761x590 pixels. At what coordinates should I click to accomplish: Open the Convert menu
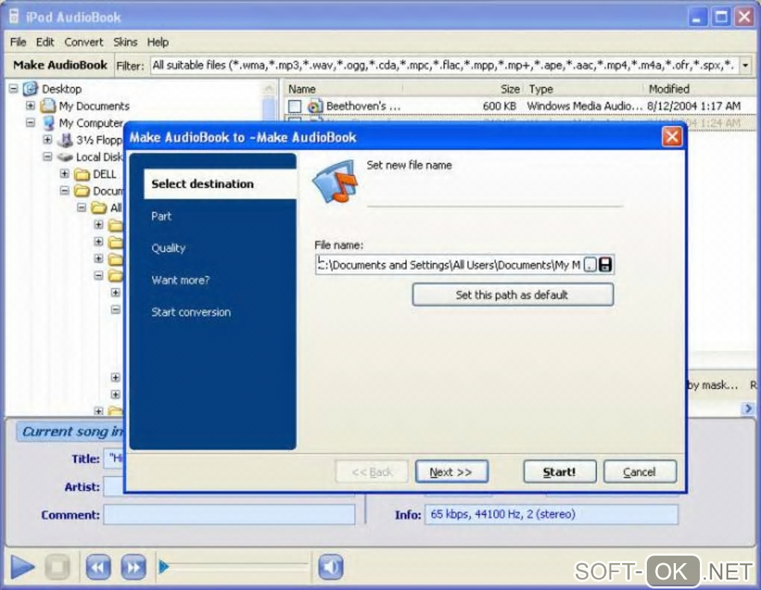point(84,43)
